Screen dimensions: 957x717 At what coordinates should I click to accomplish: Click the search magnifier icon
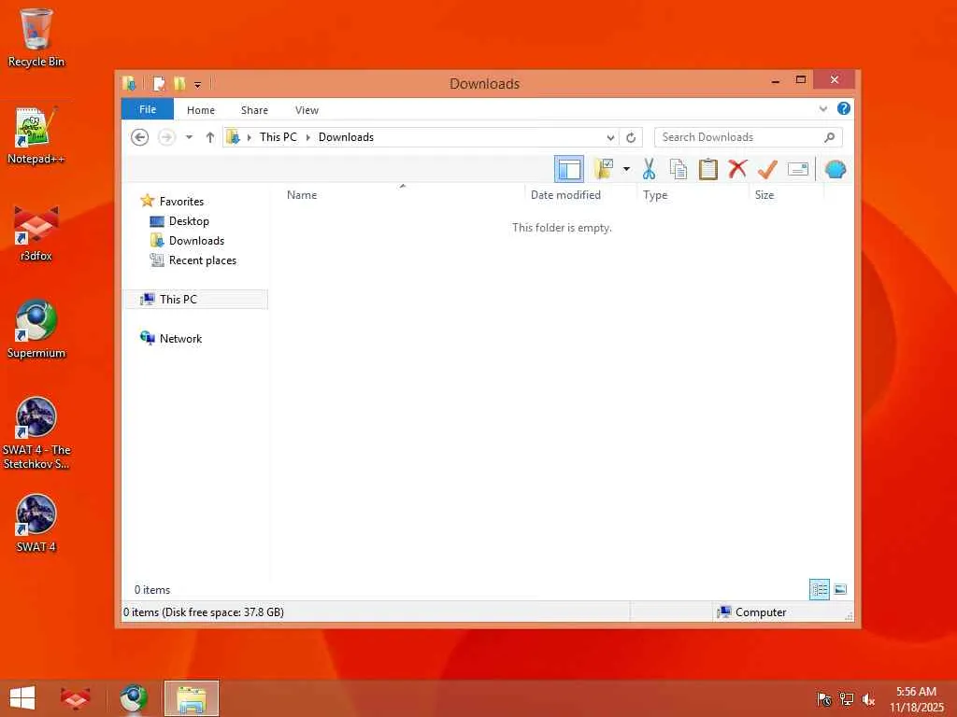pyautogui.click(x=830, y=137)
